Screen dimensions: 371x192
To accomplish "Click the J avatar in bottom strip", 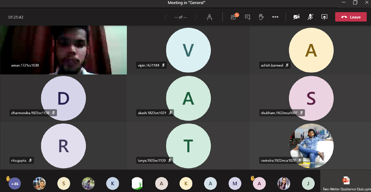I will click(x=308, y=183).
